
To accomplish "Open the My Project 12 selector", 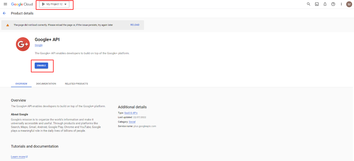I will (x=54, y=4).
